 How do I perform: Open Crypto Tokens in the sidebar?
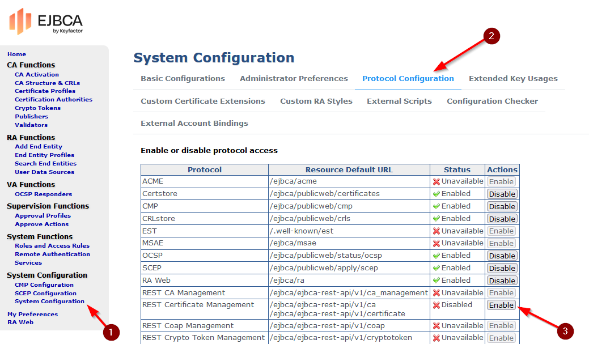click(x=37, y=108)
